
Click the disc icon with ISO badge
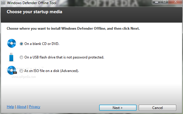click(12, 70)
